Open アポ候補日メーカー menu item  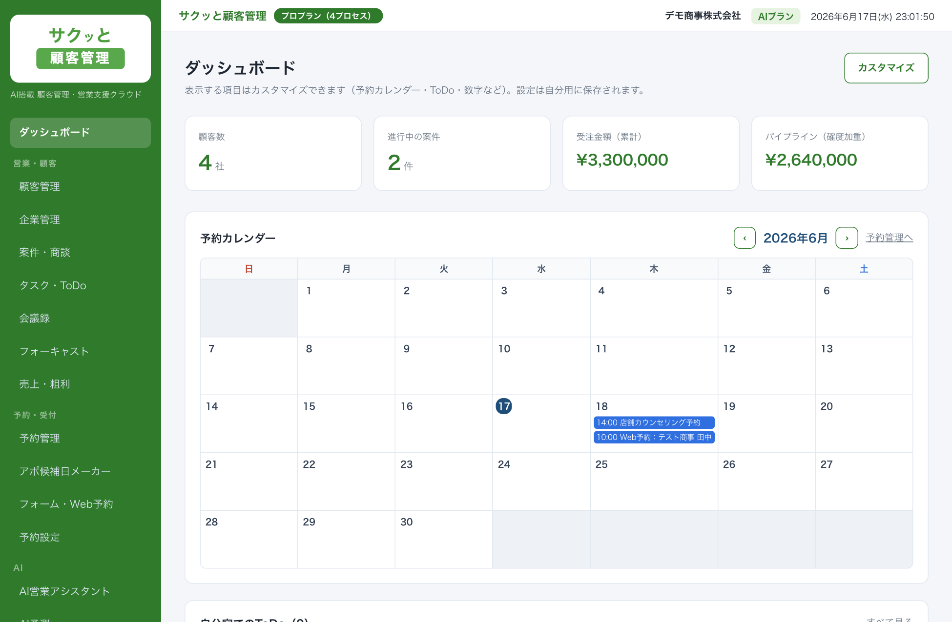tap(81, 471)
